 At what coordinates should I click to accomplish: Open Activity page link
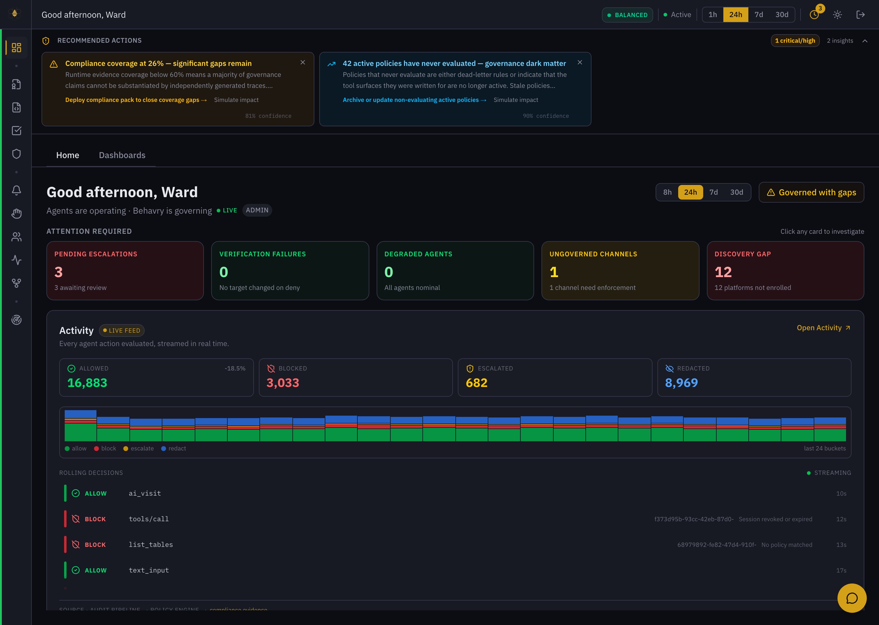coord(823,327)
